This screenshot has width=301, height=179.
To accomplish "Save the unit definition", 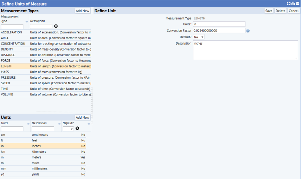I will click(x=269, y=11).
